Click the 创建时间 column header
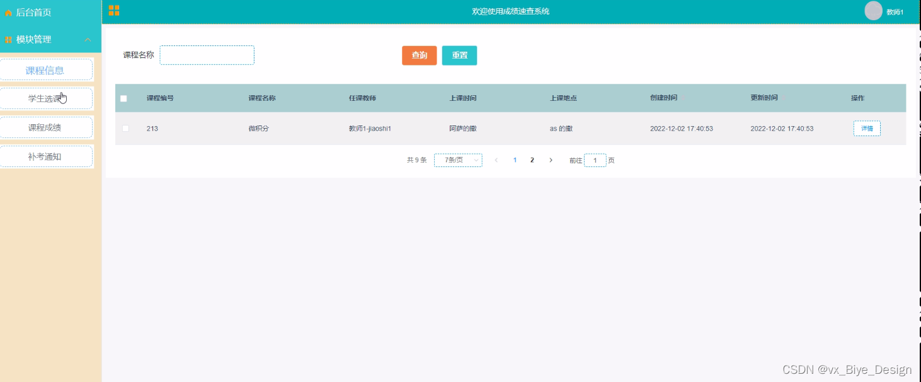This screenshot has height=382, width=921. [x=664, y=98]
